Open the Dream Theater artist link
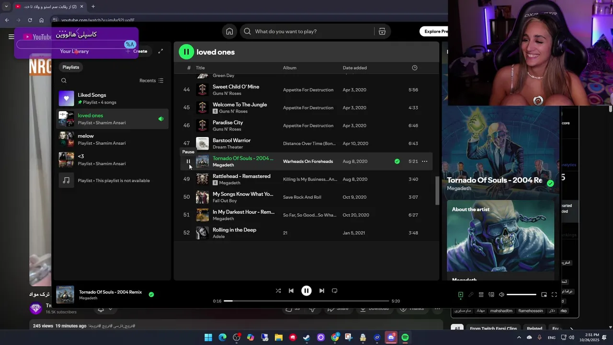The width and height of the screenshot is (613, 345). coord(228,147)
